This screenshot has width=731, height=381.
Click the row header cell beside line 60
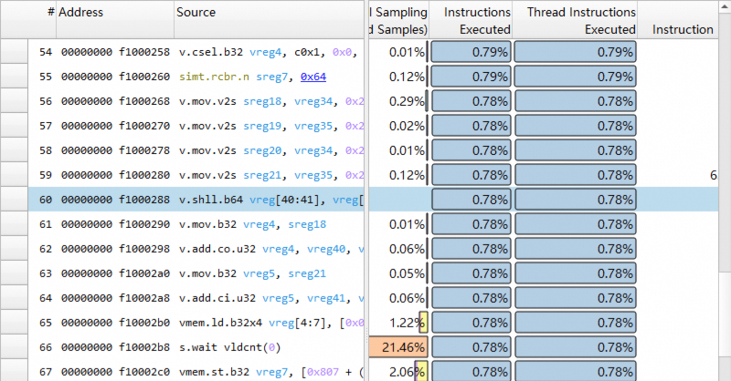point(14,200)
